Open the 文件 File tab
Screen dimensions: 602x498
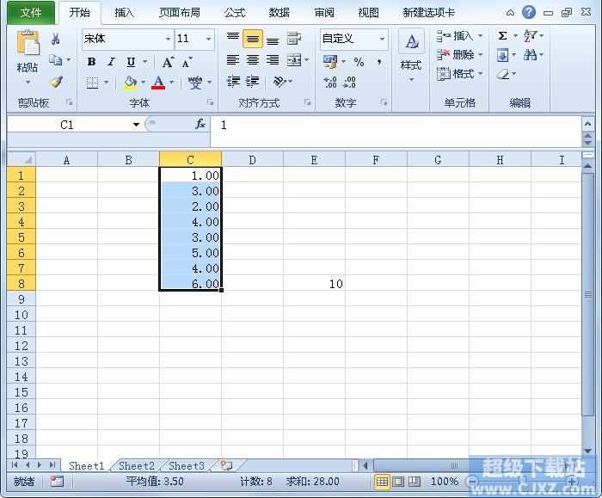click(31, 13)
